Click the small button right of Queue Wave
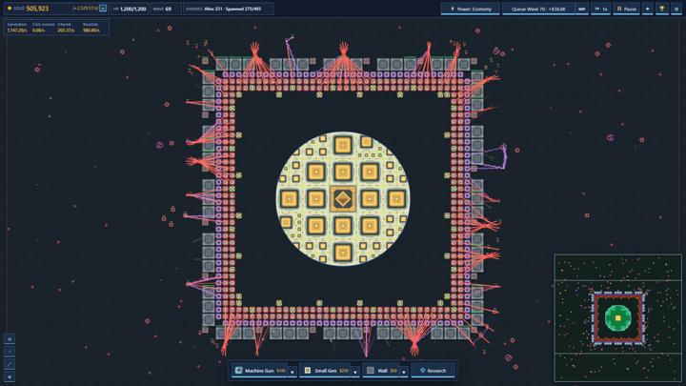Viewport: 686px width, 386px height. pyautogui.click(x=582, y=9)
